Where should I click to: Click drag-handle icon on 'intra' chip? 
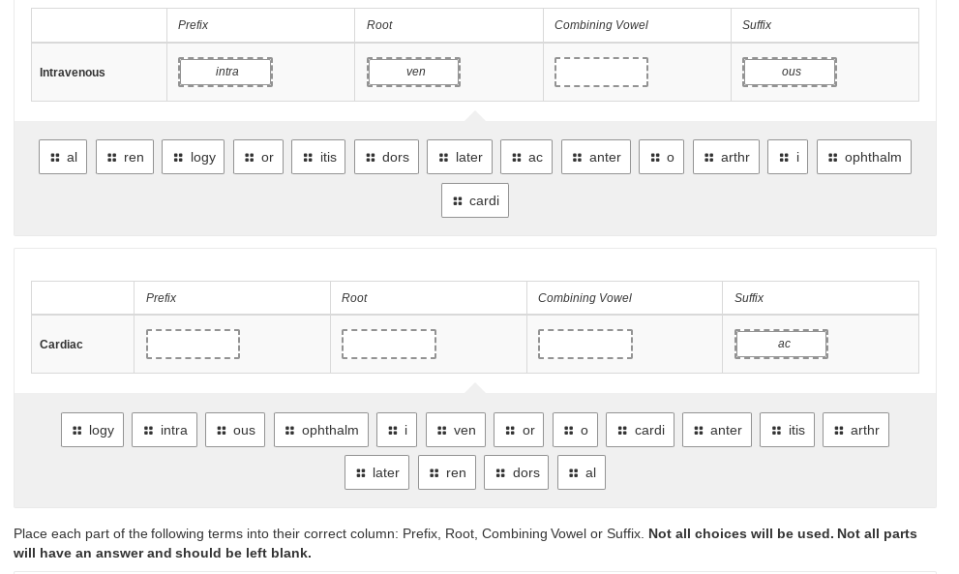(148, 431)
